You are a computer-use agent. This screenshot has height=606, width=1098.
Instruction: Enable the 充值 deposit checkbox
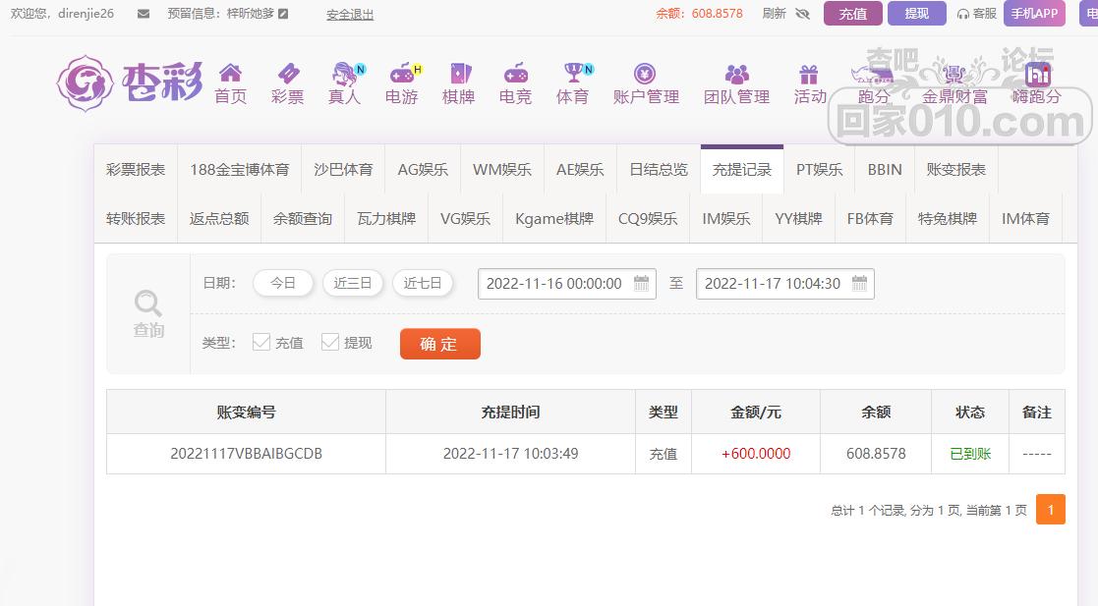261,342
